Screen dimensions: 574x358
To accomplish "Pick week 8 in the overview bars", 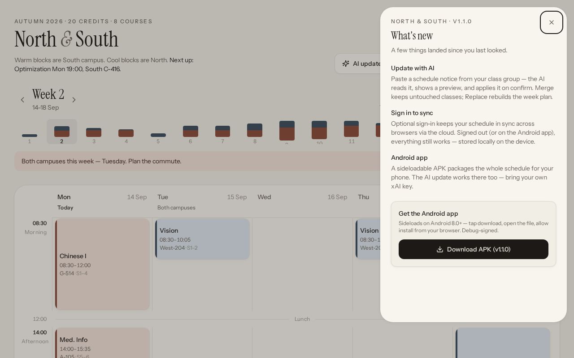I will click(255, 132).
